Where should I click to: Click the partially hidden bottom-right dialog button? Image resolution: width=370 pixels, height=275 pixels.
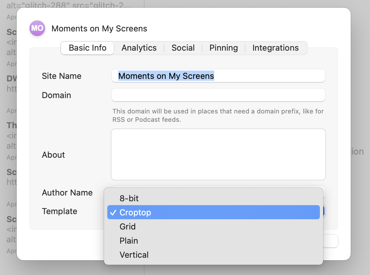[x=330, y=241]
